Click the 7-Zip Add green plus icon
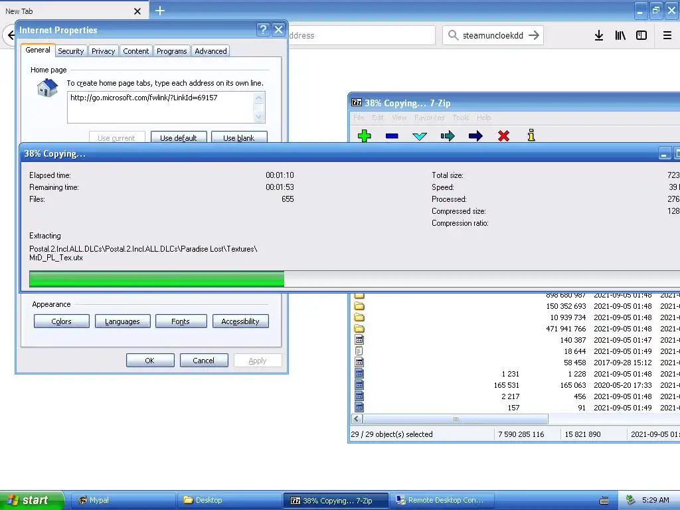The width and height of the screenshot is (680, 510). [x=365, y=135]
